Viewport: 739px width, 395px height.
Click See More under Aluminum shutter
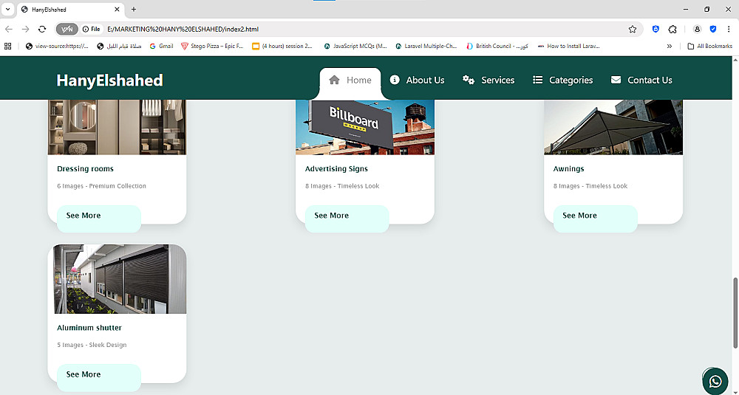99,377
